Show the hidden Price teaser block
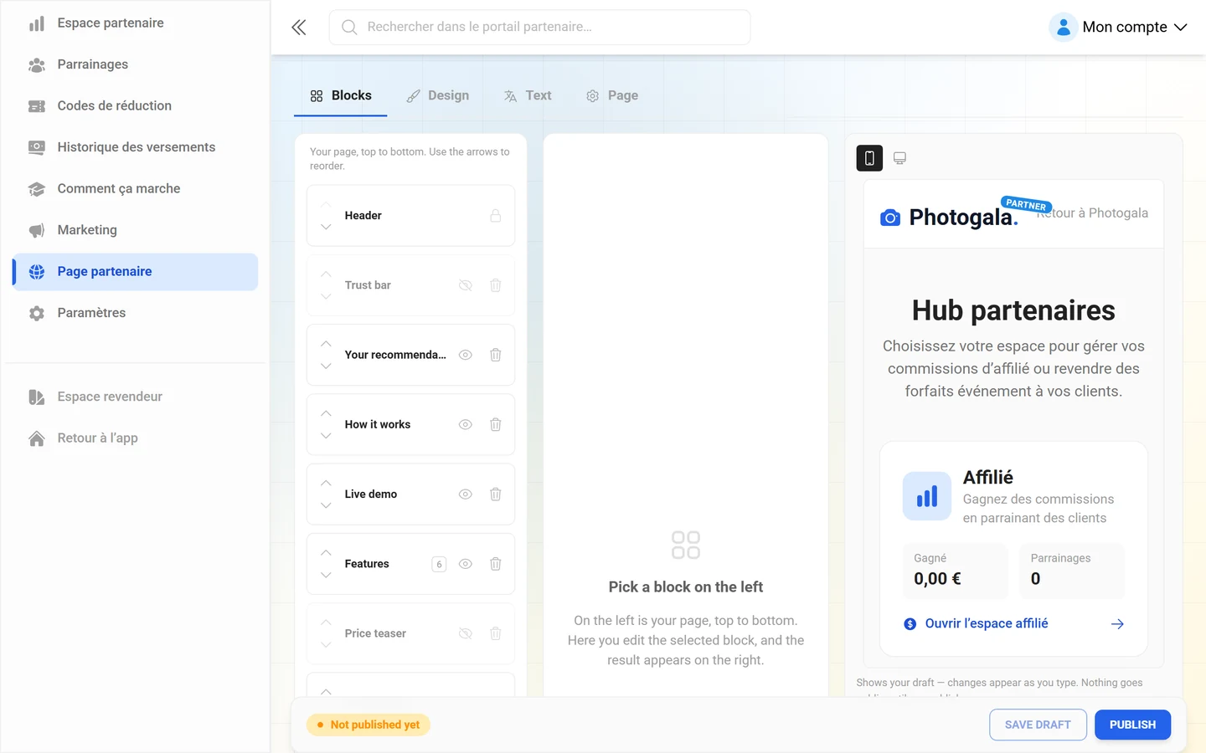 [466, 633]
